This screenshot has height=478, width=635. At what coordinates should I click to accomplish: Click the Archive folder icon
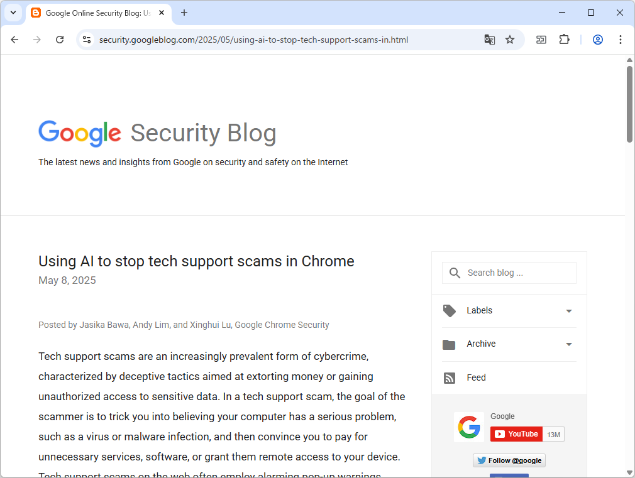point(449,344)
